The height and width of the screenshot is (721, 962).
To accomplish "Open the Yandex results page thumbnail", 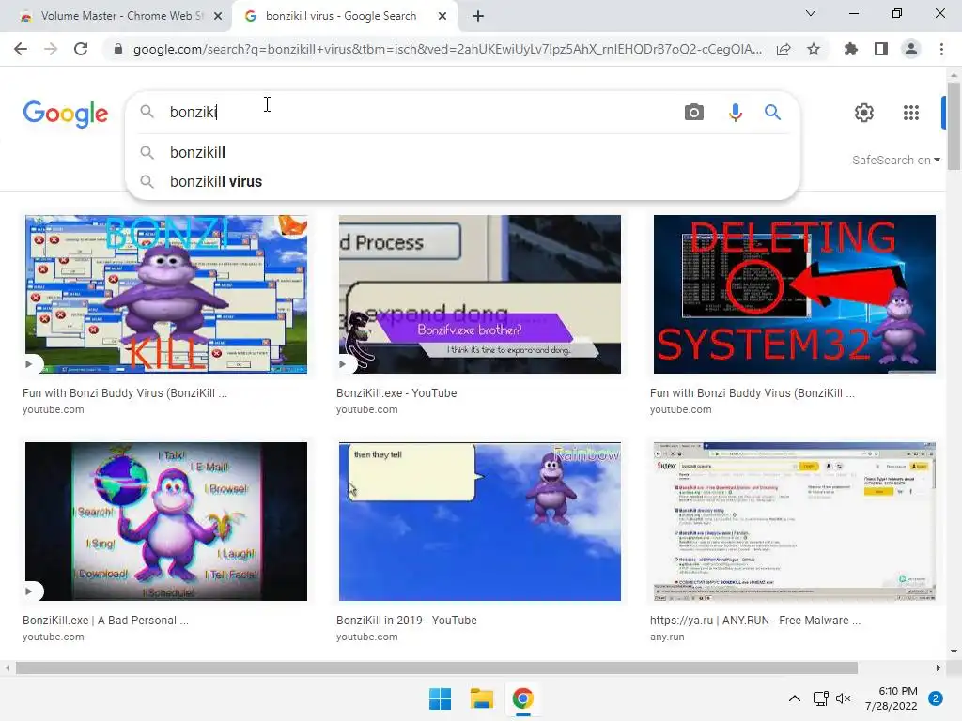I will [794, 521].
